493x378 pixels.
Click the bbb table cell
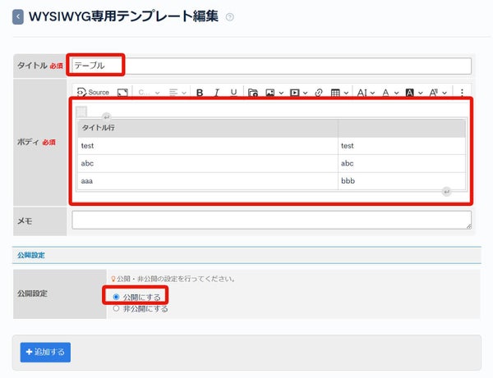point(402,181)
